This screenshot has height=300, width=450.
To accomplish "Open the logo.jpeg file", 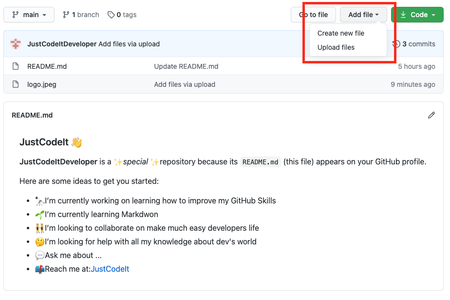I will tap(41, 84).
